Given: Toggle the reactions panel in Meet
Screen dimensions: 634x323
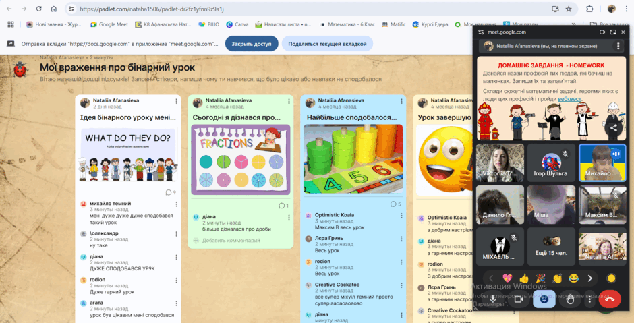Looking at the screenshot, I should 544,299.
